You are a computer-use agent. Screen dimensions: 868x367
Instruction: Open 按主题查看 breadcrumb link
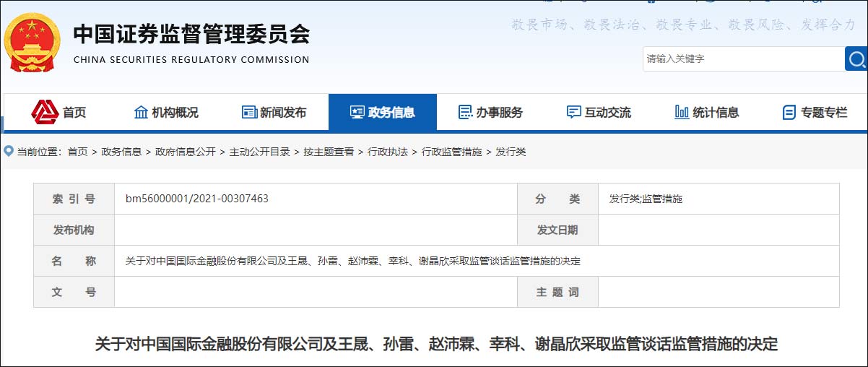pyautogui.click(x=329, y=152)
